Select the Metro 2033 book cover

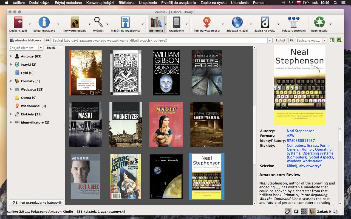(206, 73)
